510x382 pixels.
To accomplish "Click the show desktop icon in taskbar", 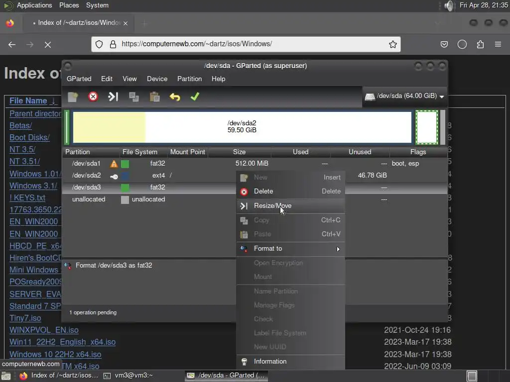I will tap(6, 376).
